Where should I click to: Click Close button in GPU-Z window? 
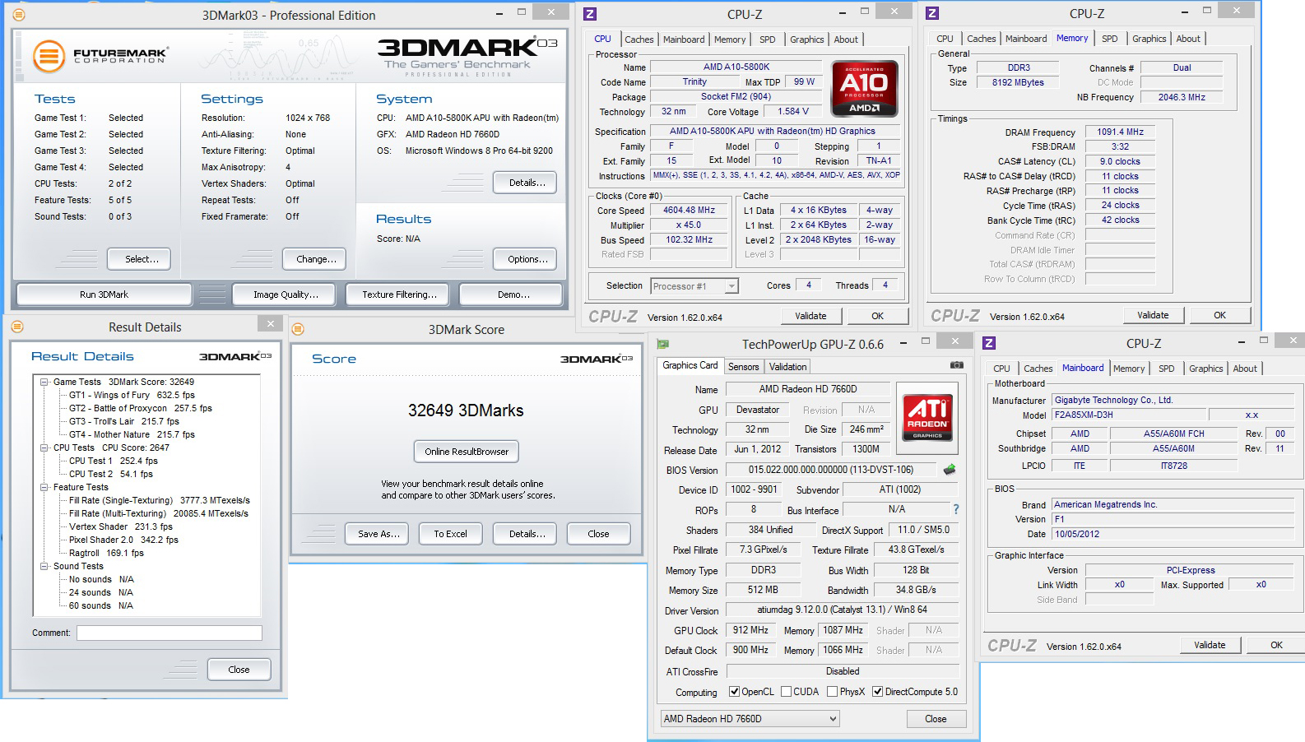tap(936, 719)
